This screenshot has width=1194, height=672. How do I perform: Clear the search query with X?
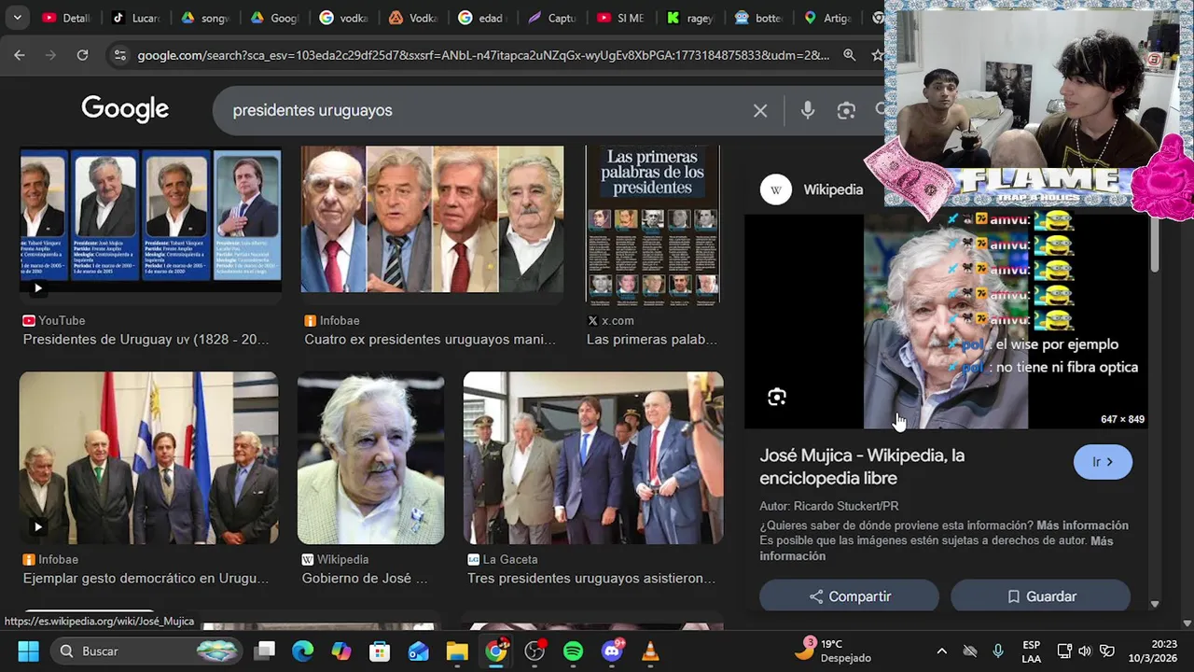point(760,110)
